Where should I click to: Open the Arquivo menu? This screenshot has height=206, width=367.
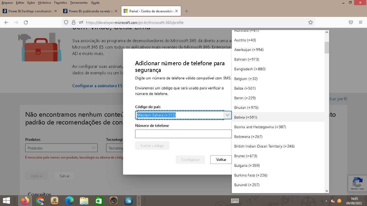tap(7, 3)
